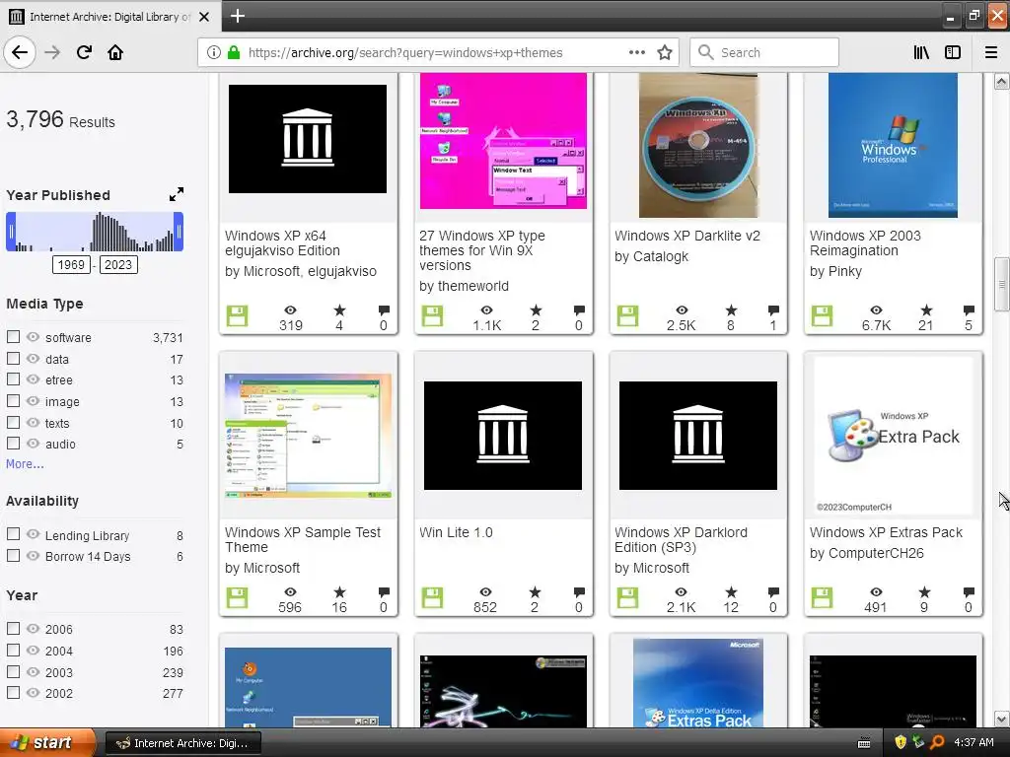
Task: Open 27 Windows XP type themes title
Action: pyautogui.click(x=481, y=250)
